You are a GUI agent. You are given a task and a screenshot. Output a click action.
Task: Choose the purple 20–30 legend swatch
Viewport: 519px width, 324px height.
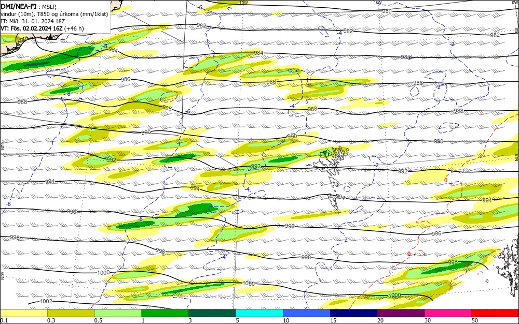[401, 313]
